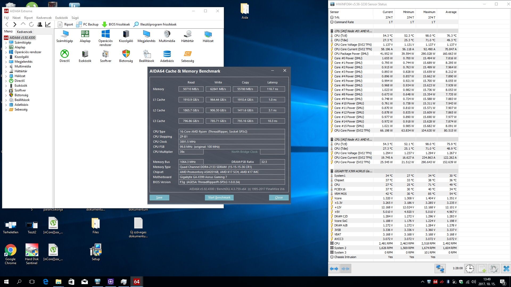511x287 pixels.
Task: Open the Kiszolgáló server icon
Action: 126,36
